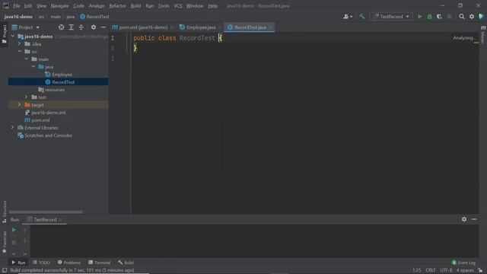The image size is (487, 274).
Task: Expand all icon in Project panel
Action: [71, 27]
